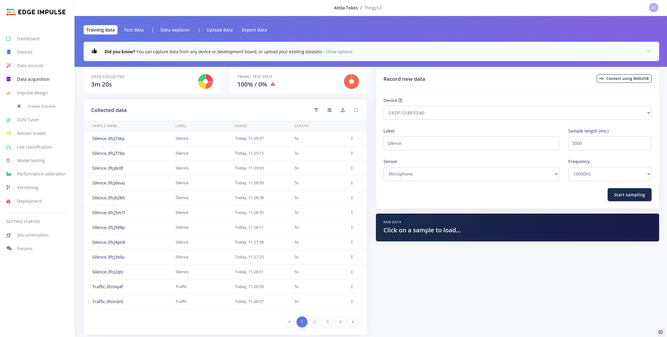Click the upload icon in Collected data header
This screenshot has height=337, width=667.
[343, 110]
